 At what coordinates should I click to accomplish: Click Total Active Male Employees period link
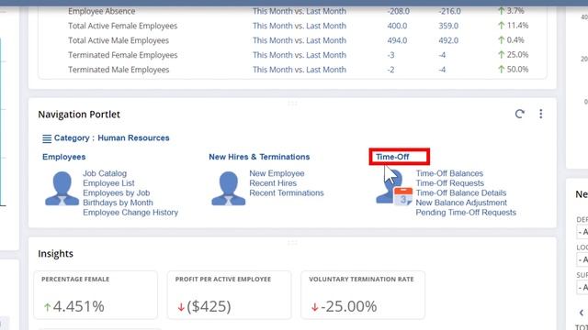(300, 40)
